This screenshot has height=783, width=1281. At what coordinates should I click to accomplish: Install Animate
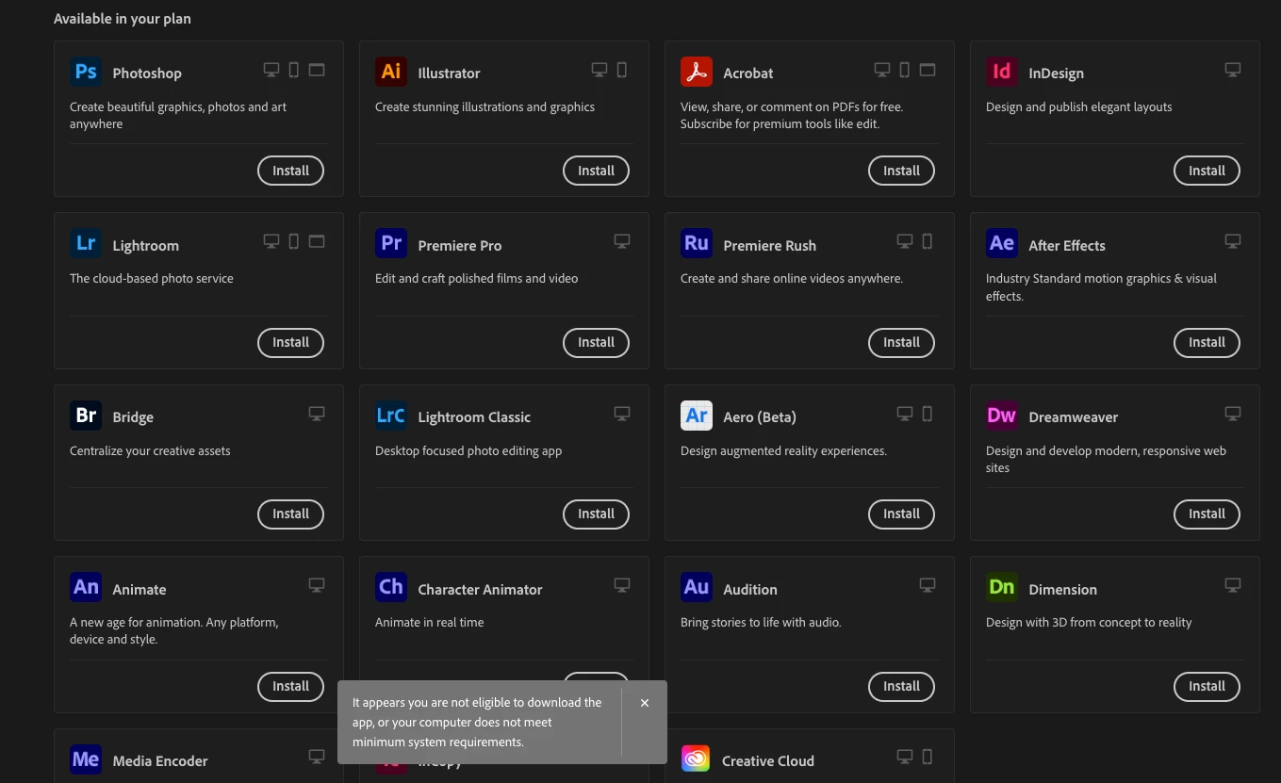[x=290, y=686]
